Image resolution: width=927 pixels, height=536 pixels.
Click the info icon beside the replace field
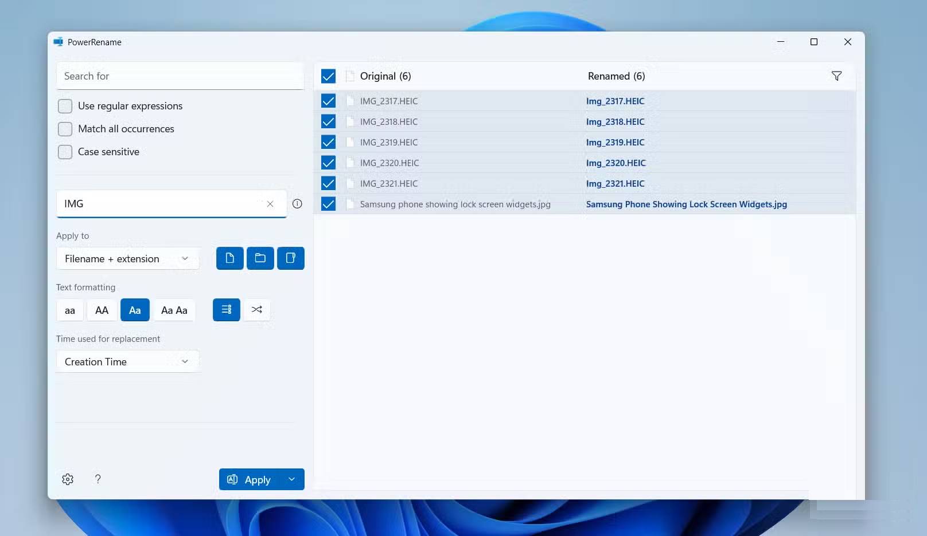(x=297, y=204)
